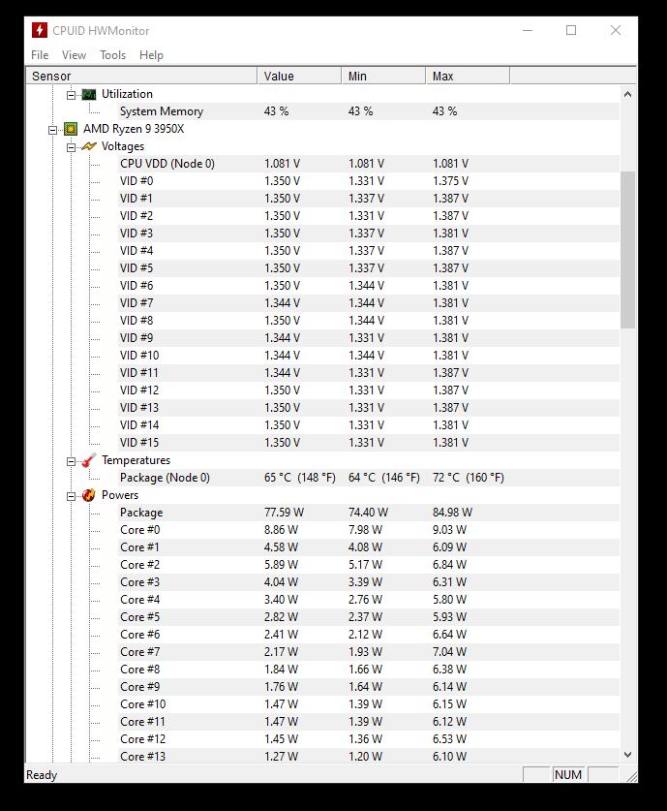Collapse the Temperatures section
Image resolution: width=667 pixels, height=811 pixels.
pos(72,461)
